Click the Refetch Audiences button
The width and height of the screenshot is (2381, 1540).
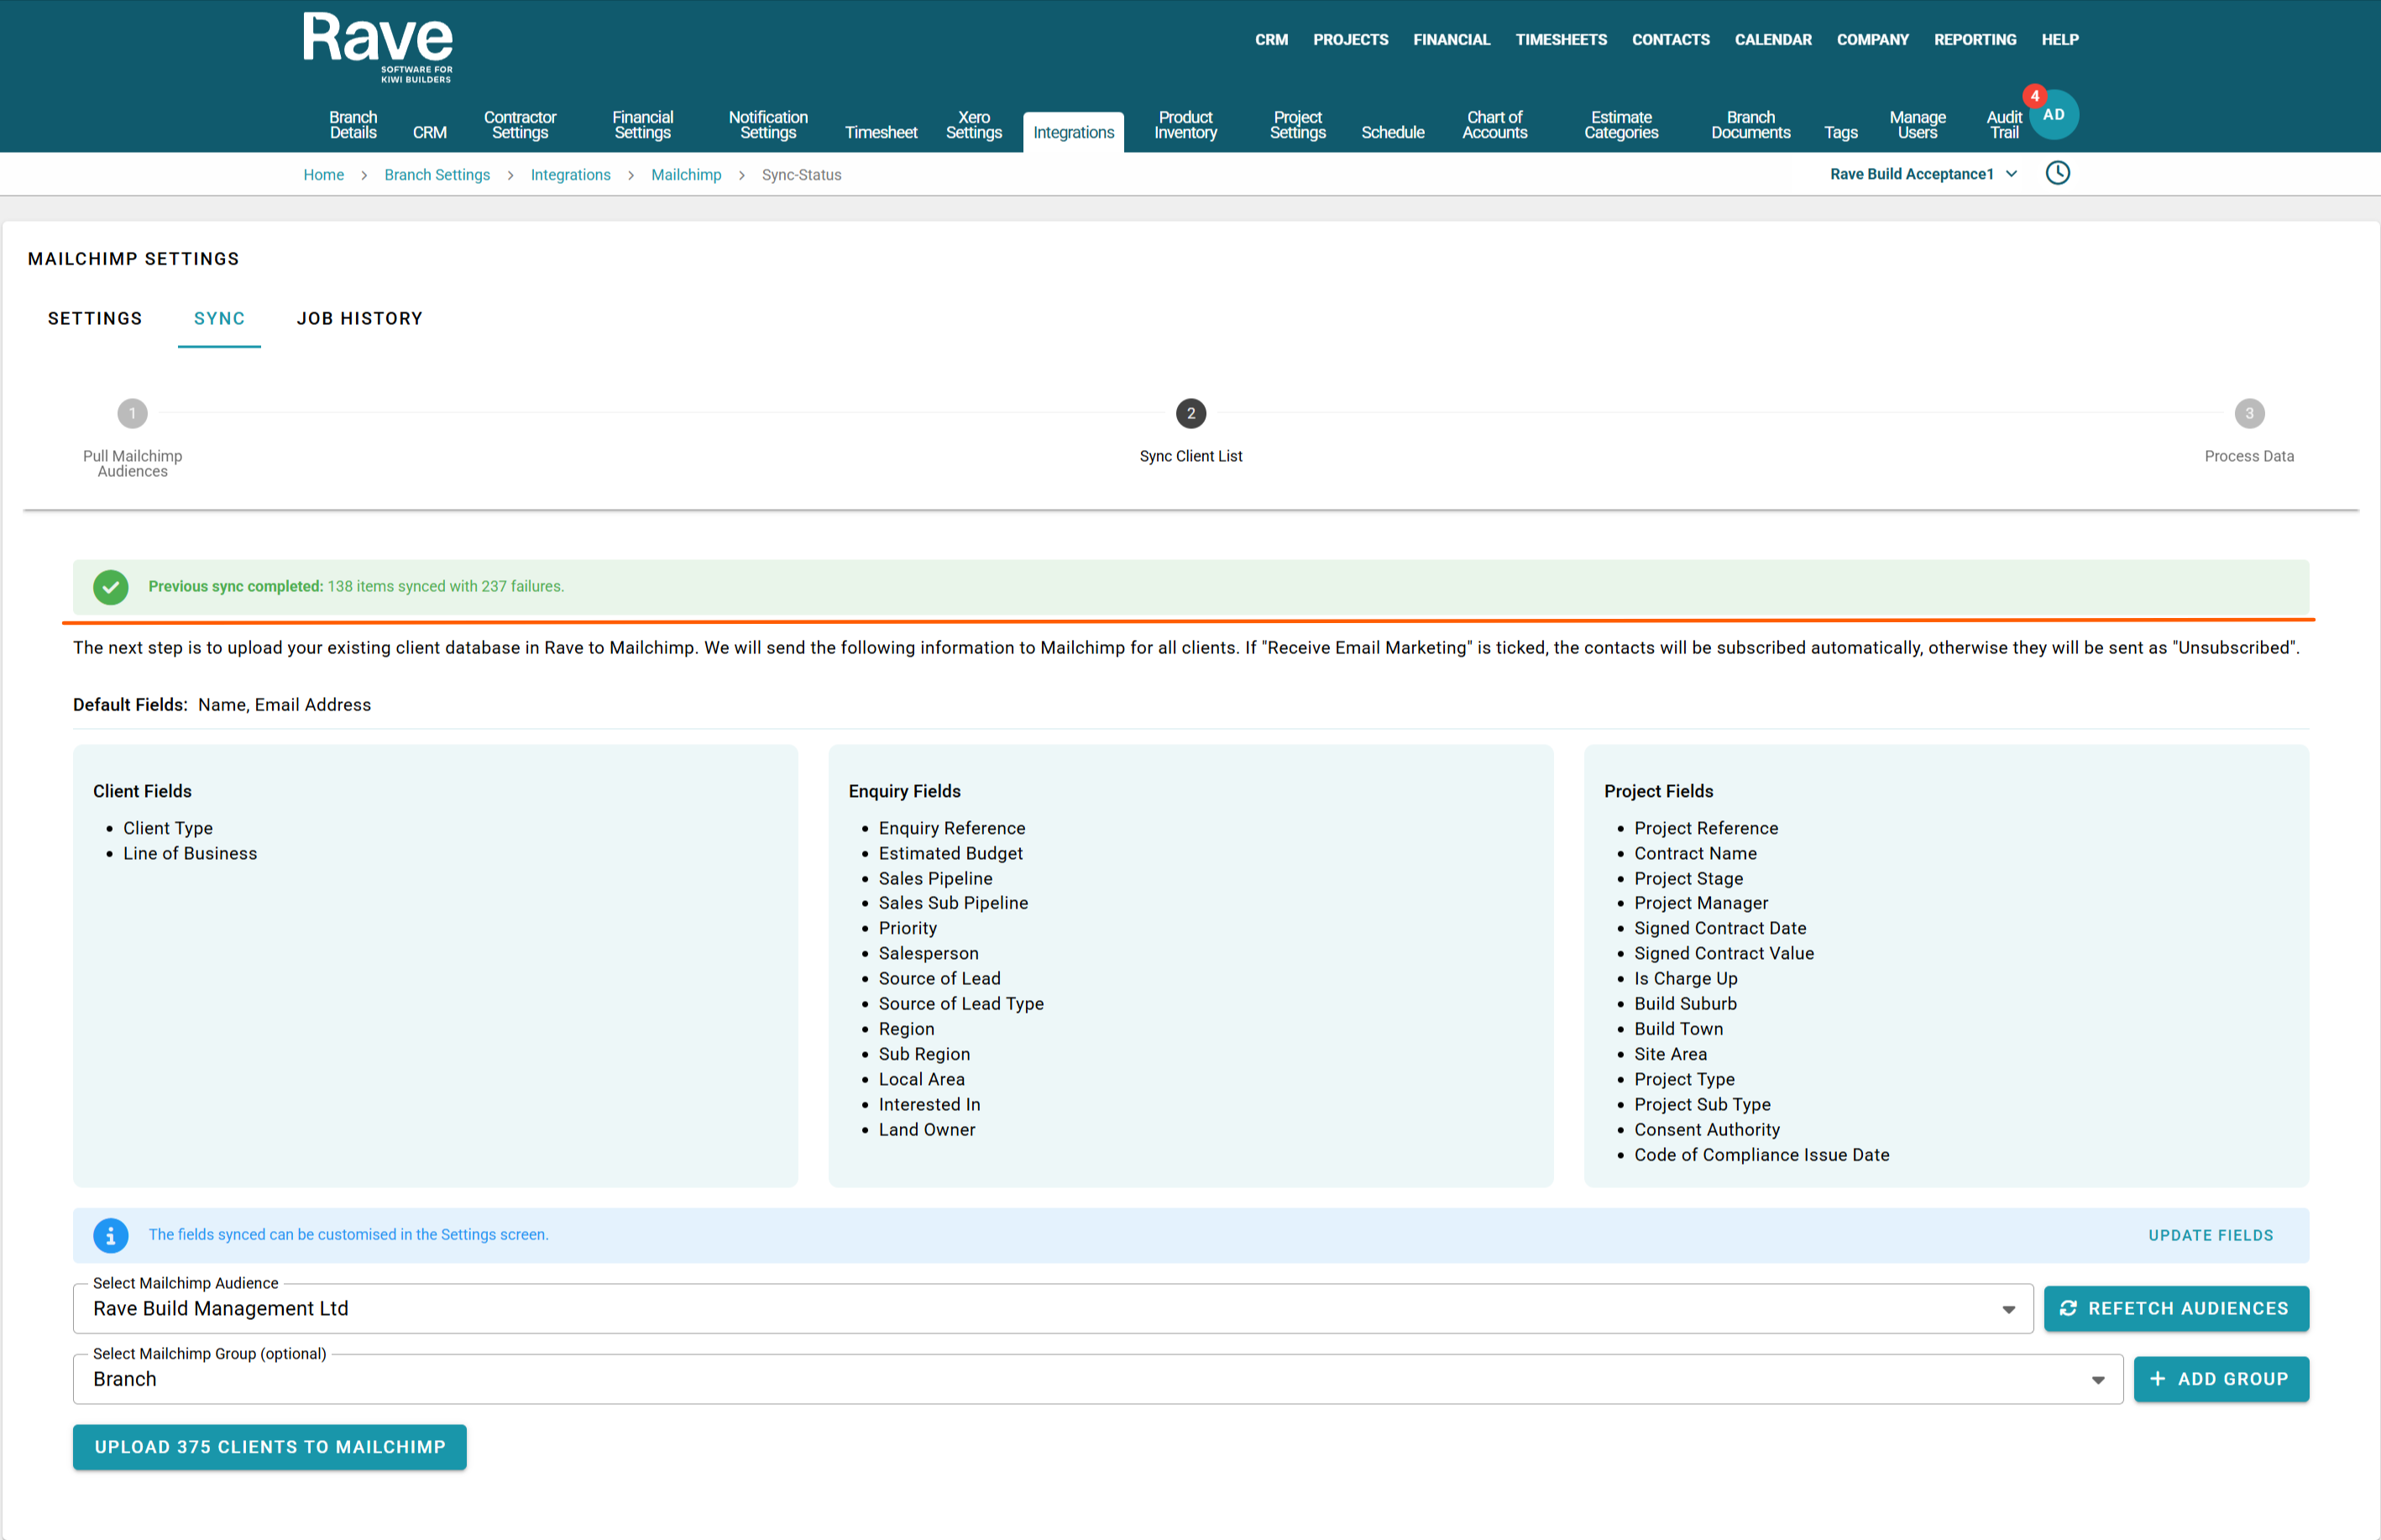tap(2176, 1309)
